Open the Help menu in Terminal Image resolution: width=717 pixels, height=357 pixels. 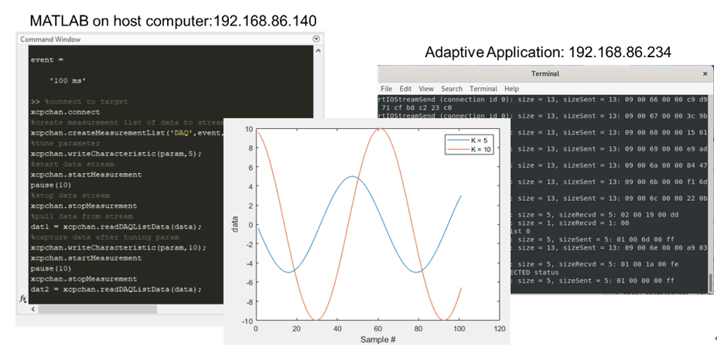pyautogui.click(x=511, y=89)
